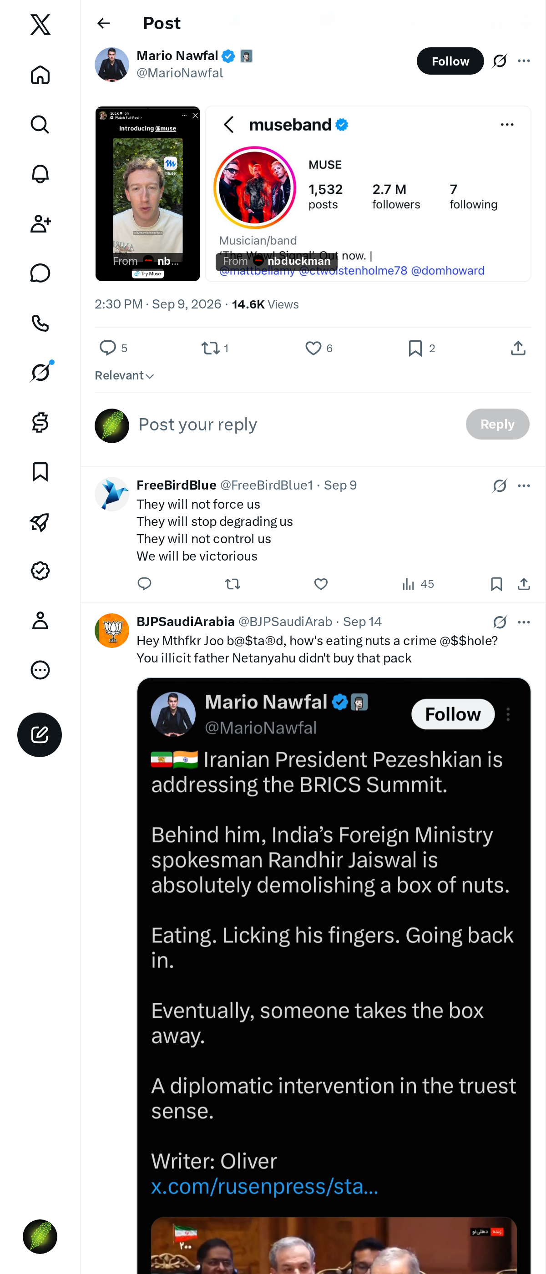Open the Communities people icon in sidebar

click(40, 223)
